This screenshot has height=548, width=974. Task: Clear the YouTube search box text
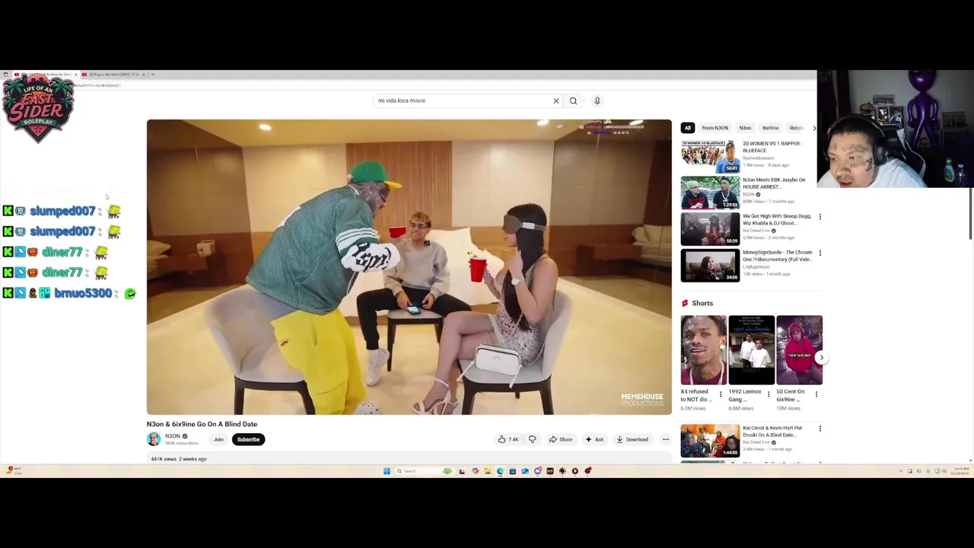coord(556,100)
